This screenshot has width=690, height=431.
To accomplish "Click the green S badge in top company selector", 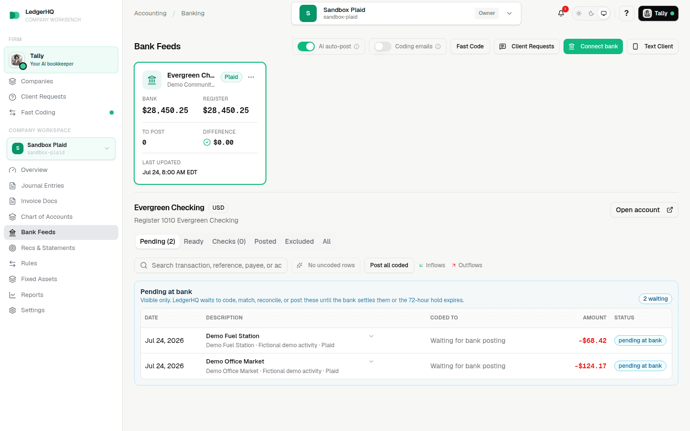I will coord(308,13).
